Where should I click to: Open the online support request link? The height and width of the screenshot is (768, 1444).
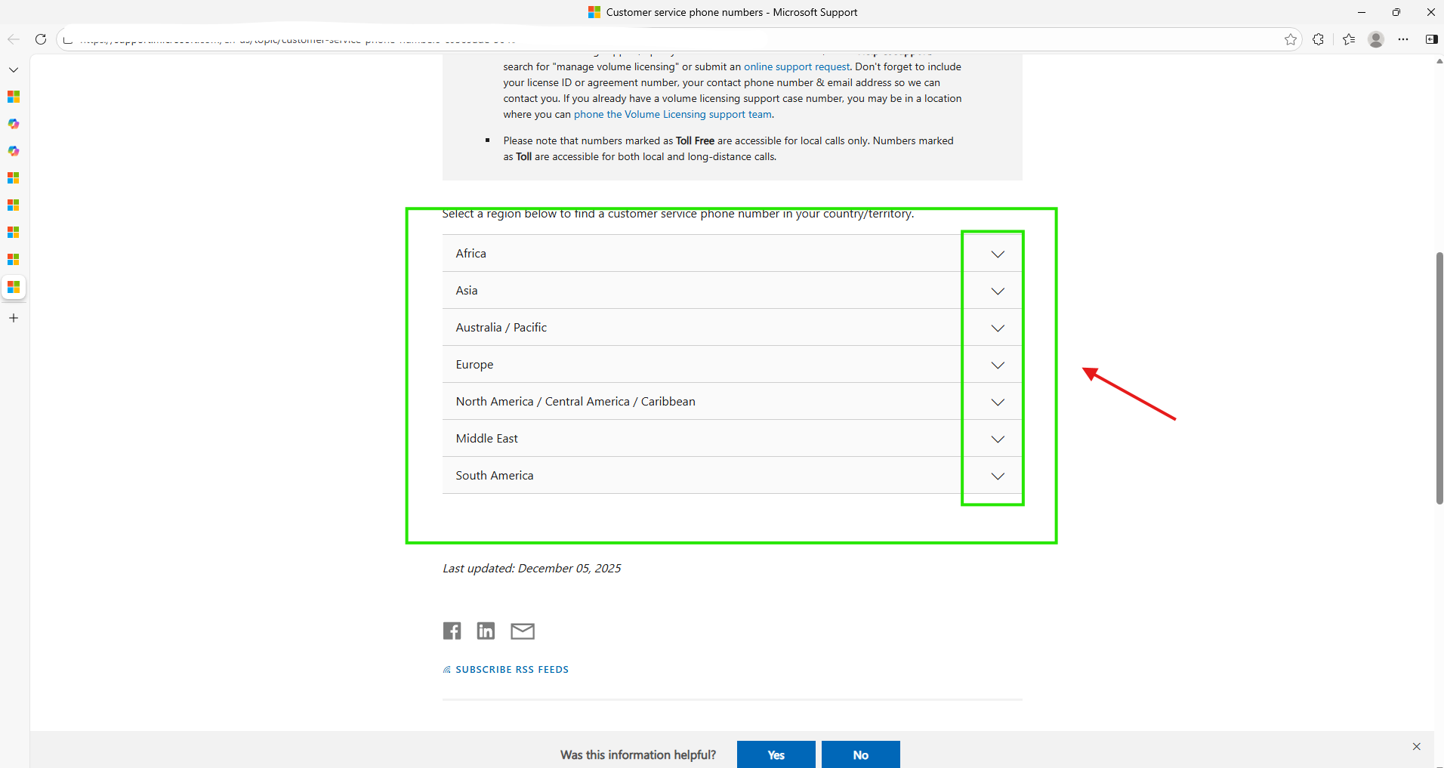click(797, 66)
